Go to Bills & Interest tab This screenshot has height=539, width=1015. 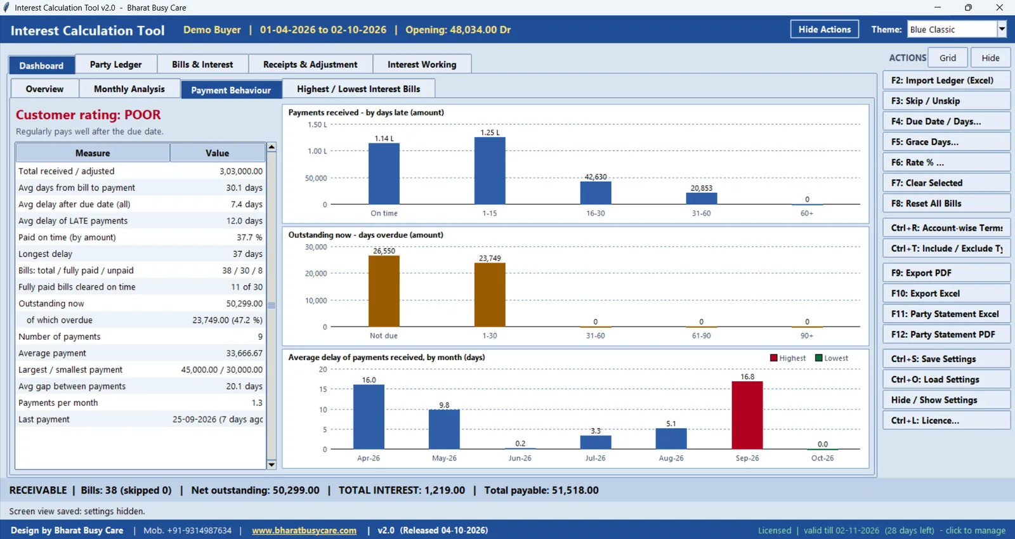tap(202, 65)
